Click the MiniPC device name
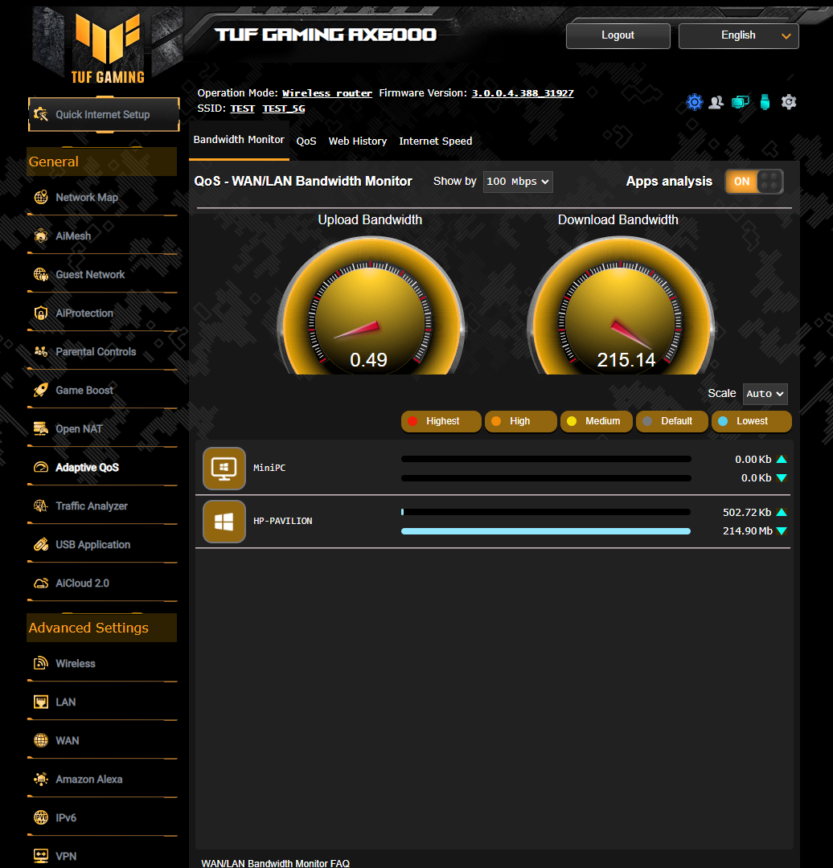833x868 pixels. tap(269, 469)
